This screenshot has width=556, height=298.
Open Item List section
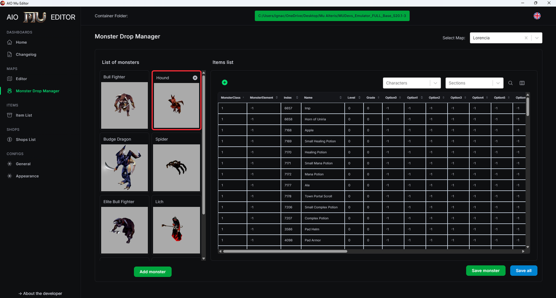24,115
